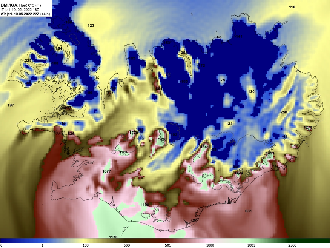The image size is (330, 248).
Task: Click the map value -141
Action: coord(239,36)
